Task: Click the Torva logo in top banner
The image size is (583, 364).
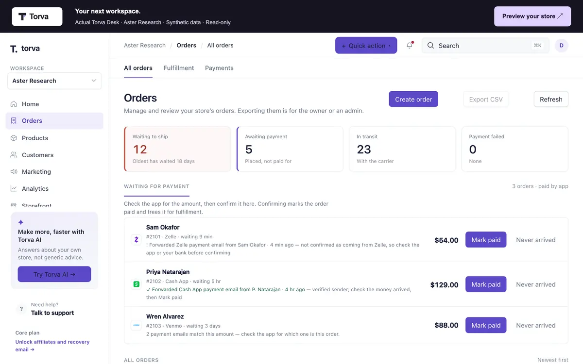Action: coord(37,17)
